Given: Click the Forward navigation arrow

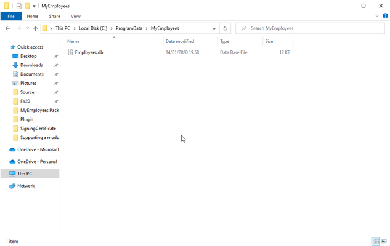Looking at the screenshot, I should [x=18, y=28].
